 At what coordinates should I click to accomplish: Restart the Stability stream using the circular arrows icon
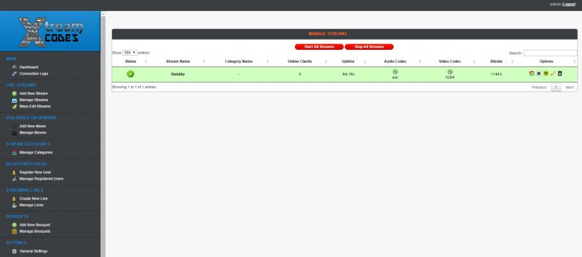531,74
